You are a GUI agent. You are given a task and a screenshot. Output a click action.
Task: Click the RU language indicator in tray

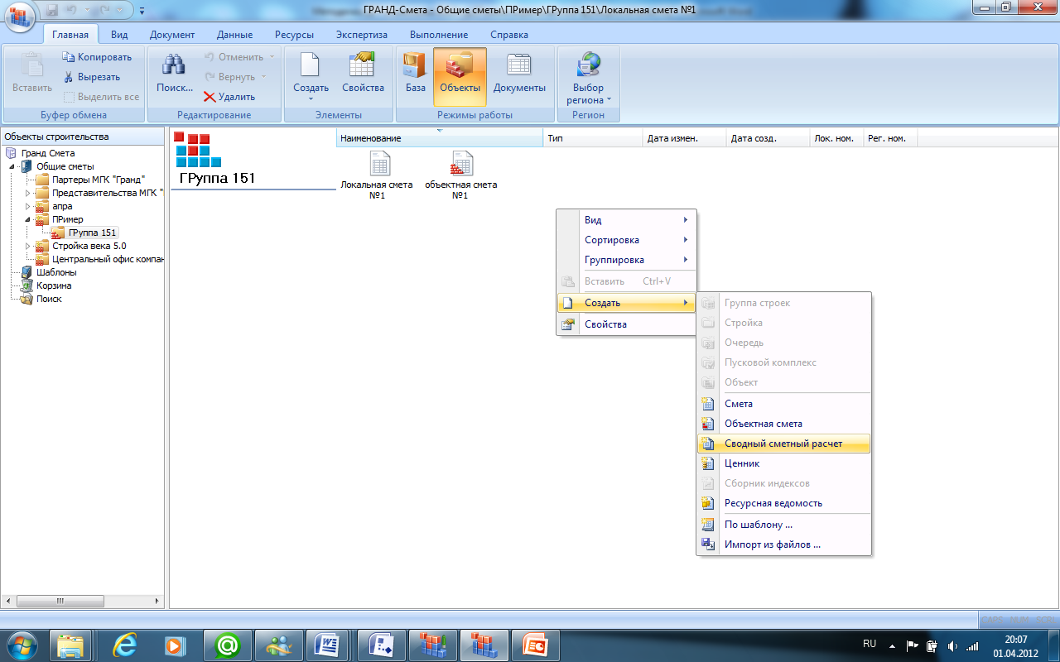tap(870, 643)
